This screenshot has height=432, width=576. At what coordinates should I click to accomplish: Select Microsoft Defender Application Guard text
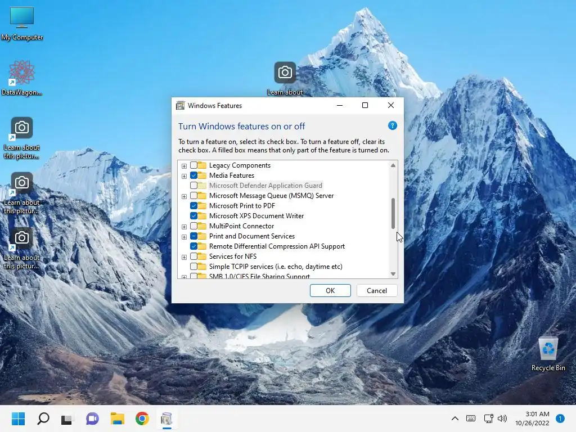tap(265, 186)
